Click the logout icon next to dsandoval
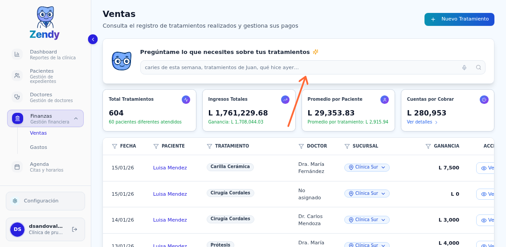 pos(74,229)
